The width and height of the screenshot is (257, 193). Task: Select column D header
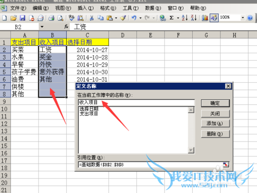pos(123,35)
